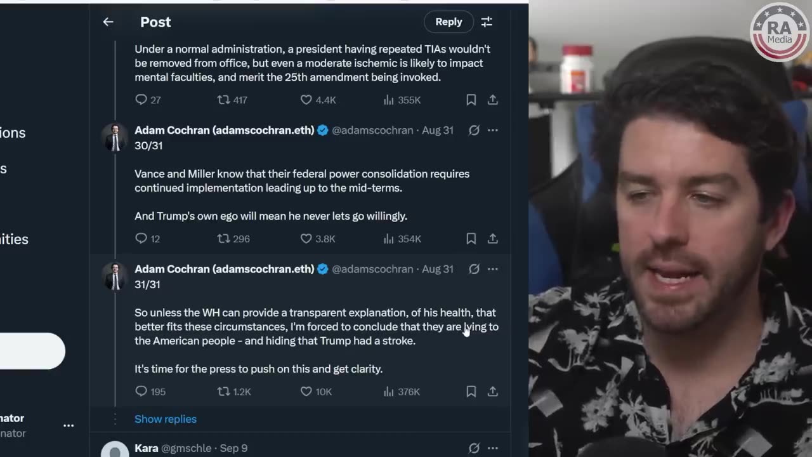Open more options on Kara's reply
Screen dimensions: 812x457
(492, 448)
